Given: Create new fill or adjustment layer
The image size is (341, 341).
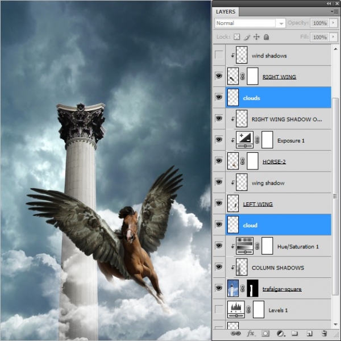Looking at the screenshot, I should (281, 334).
